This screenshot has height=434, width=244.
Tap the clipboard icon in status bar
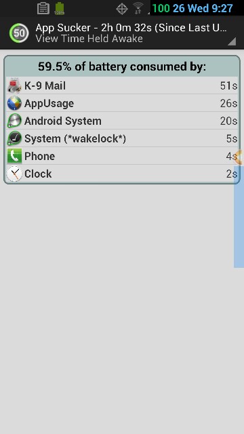(43, 8)
